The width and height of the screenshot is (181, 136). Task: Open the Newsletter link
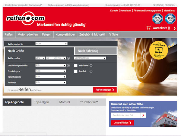tap(126, 11)
